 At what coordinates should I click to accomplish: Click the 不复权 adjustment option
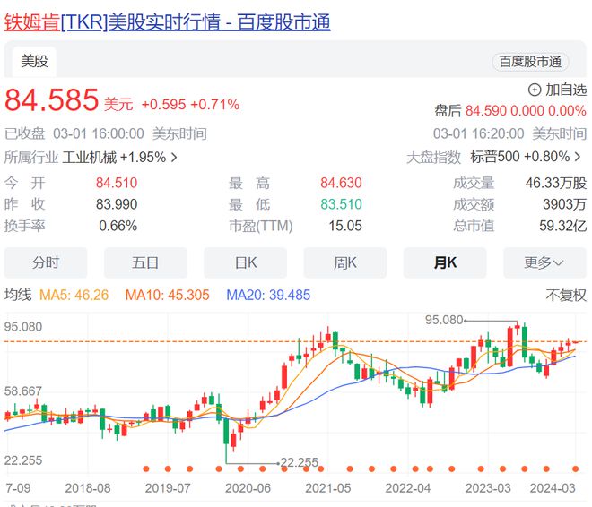[566, 296]
